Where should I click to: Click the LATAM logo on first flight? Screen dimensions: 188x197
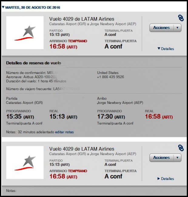pos(25,33)
